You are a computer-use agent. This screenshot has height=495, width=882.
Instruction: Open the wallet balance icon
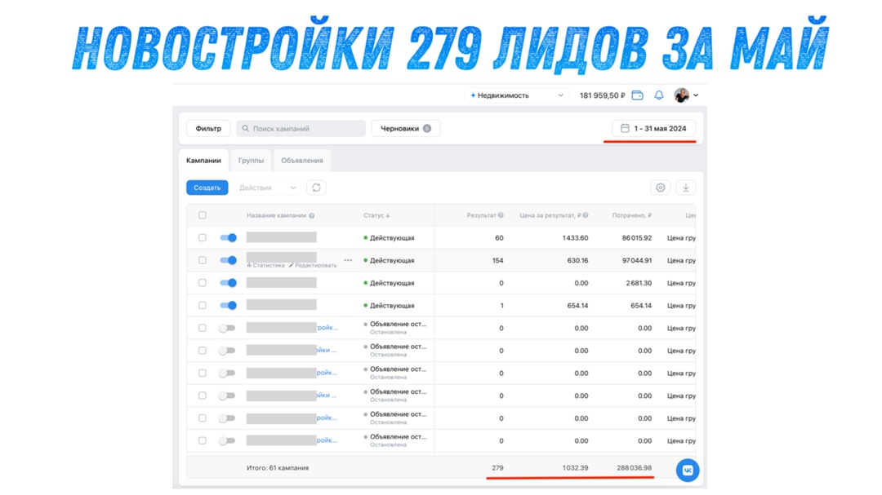click(637, 95)
